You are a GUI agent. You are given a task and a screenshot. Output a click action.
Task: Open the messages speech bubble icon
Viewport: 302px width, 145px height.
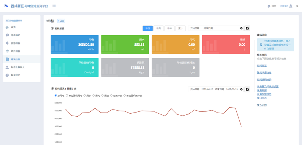269,6
